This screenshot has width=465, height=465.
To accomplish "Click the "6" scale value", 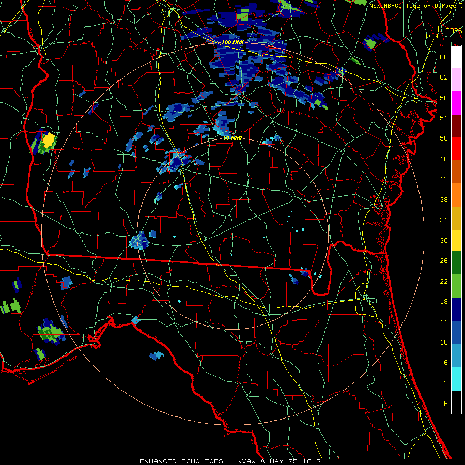I will tap(445, 363).
